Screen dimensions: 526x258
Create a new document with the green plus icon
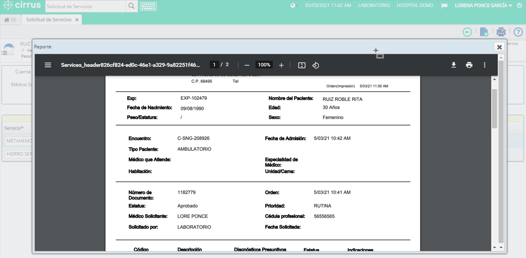coord(484,32)
